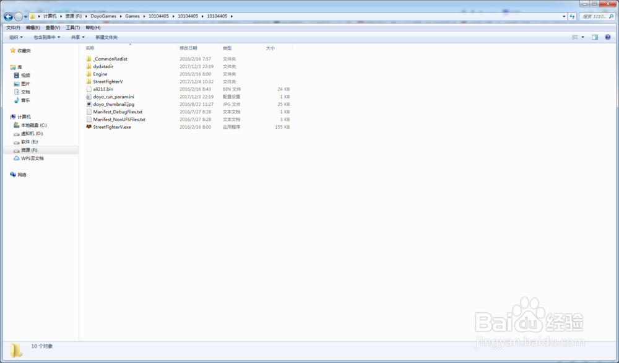Click the 新建文件夹 button
This screenshot has width=619, height=363.
[x=106, y=37]
